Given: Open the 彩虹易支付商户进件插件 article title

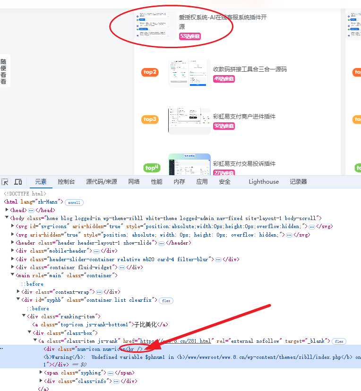Looking at the screenshot, I should point(244,116).
